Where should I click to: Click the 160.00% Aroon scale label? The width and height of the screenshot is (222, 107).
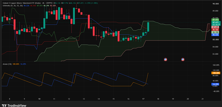(216, 65)
